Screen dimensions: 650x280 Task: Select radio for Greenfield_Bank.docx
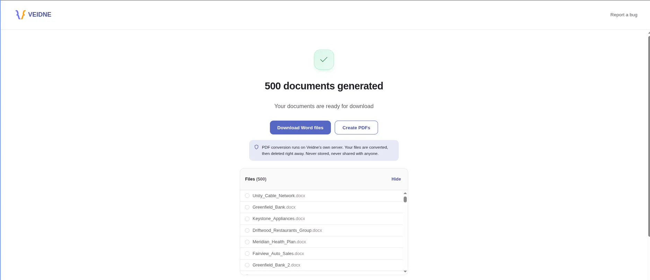[x=247, y=207]
